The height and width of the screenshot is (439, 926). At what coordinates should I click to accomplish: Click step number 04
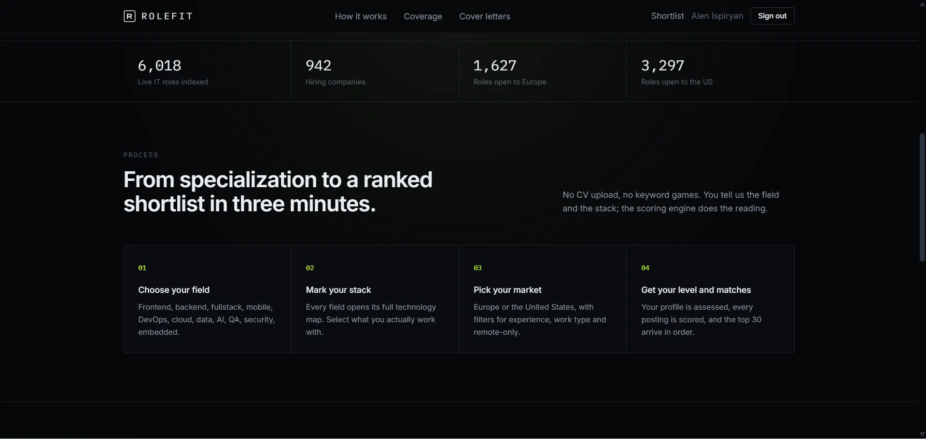[645, 268]
